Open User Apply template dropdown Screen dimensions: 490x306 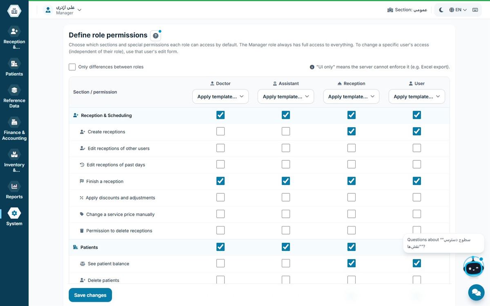coord(417,97)
